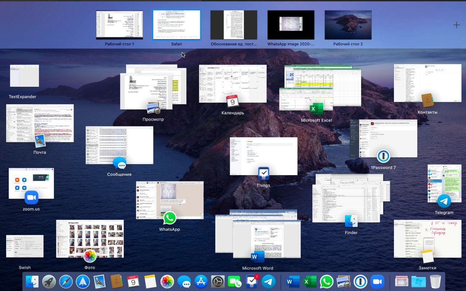
Task: Switch to Обоснование ед. пост space
Action: (x=234, y=25)
